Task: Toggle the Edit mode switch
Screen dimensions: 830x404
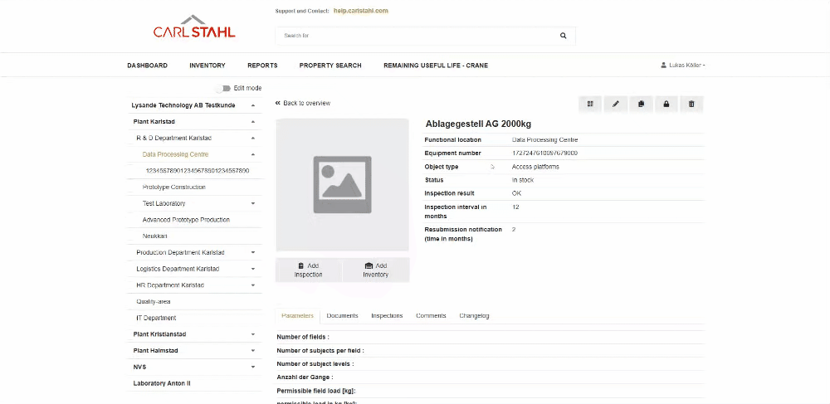Action: click(x=223, y=88)
